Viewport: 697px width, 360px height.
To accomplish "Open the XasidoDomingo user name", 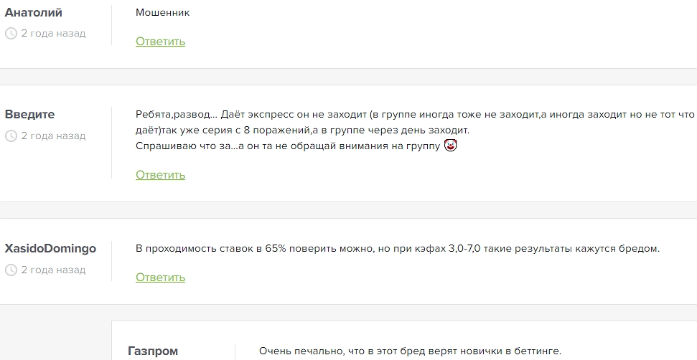I will [50, 249].
